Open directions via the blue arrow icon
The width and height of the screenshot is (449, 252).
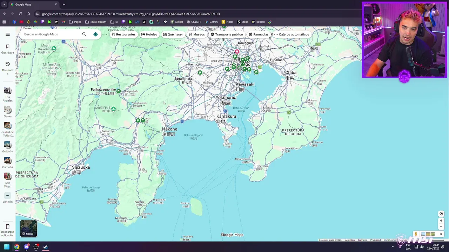point(95,34)
